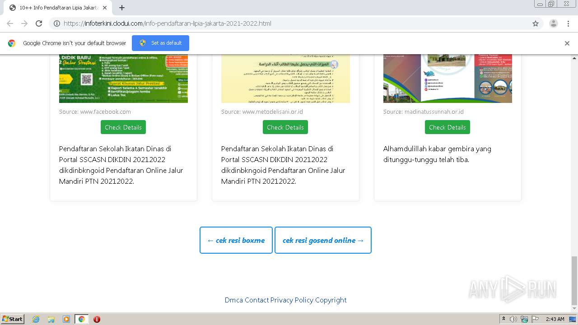Image resolution: width=578 pixels, height=325 pixels.
Task: Click the 'Source: madinatussunnah.or.id' caption
Action: click(424, 111)
